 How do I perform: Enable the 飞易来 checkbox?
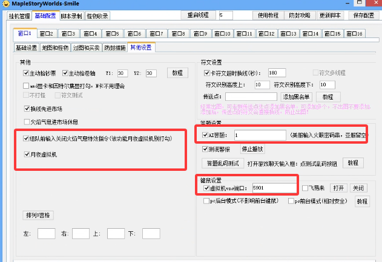305,188
